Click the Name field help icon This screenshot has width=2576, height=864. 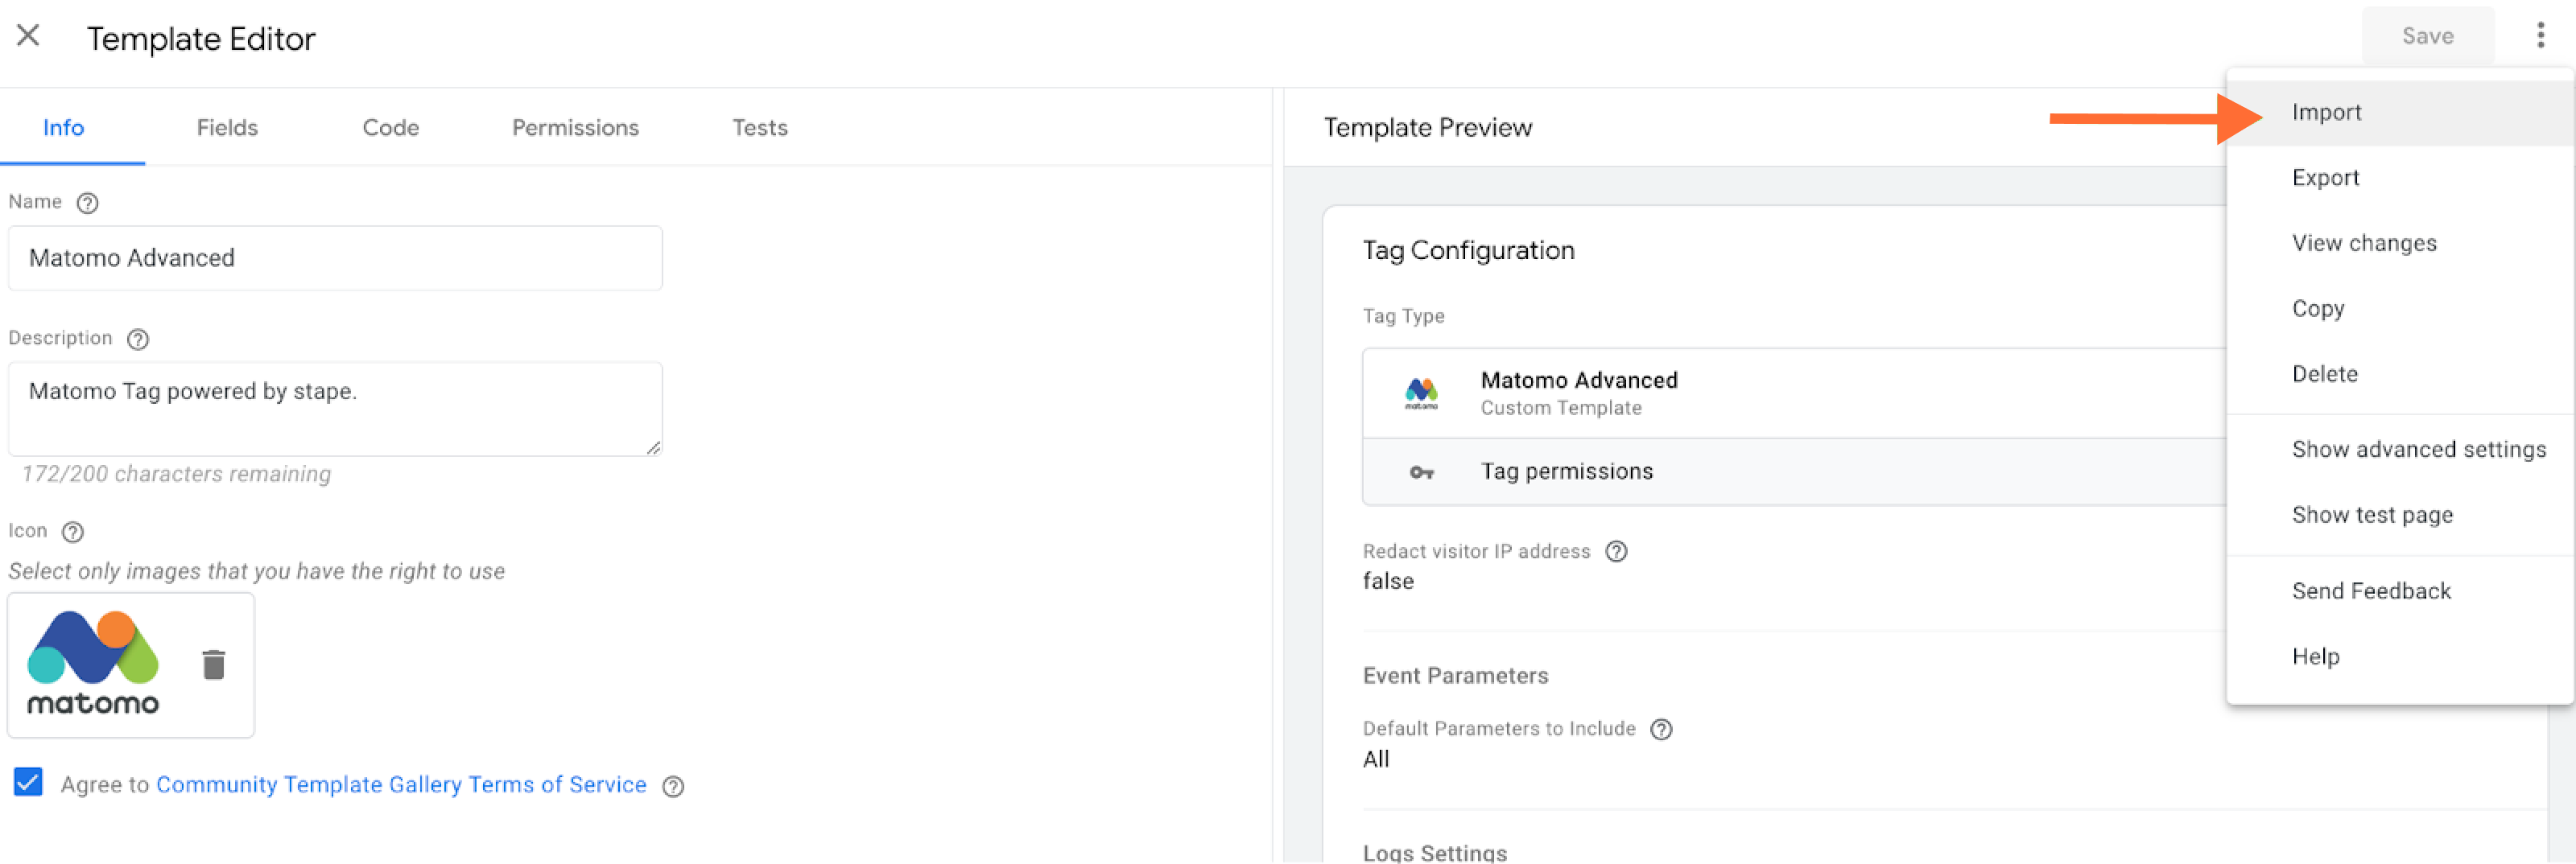pyautogui.click(x=88, y=203)
